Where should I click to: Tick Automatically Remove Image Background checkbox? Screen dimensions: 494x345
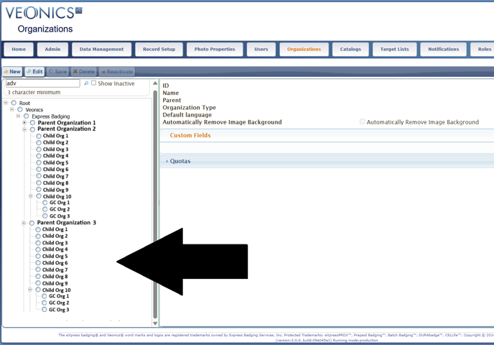[363, 121]
